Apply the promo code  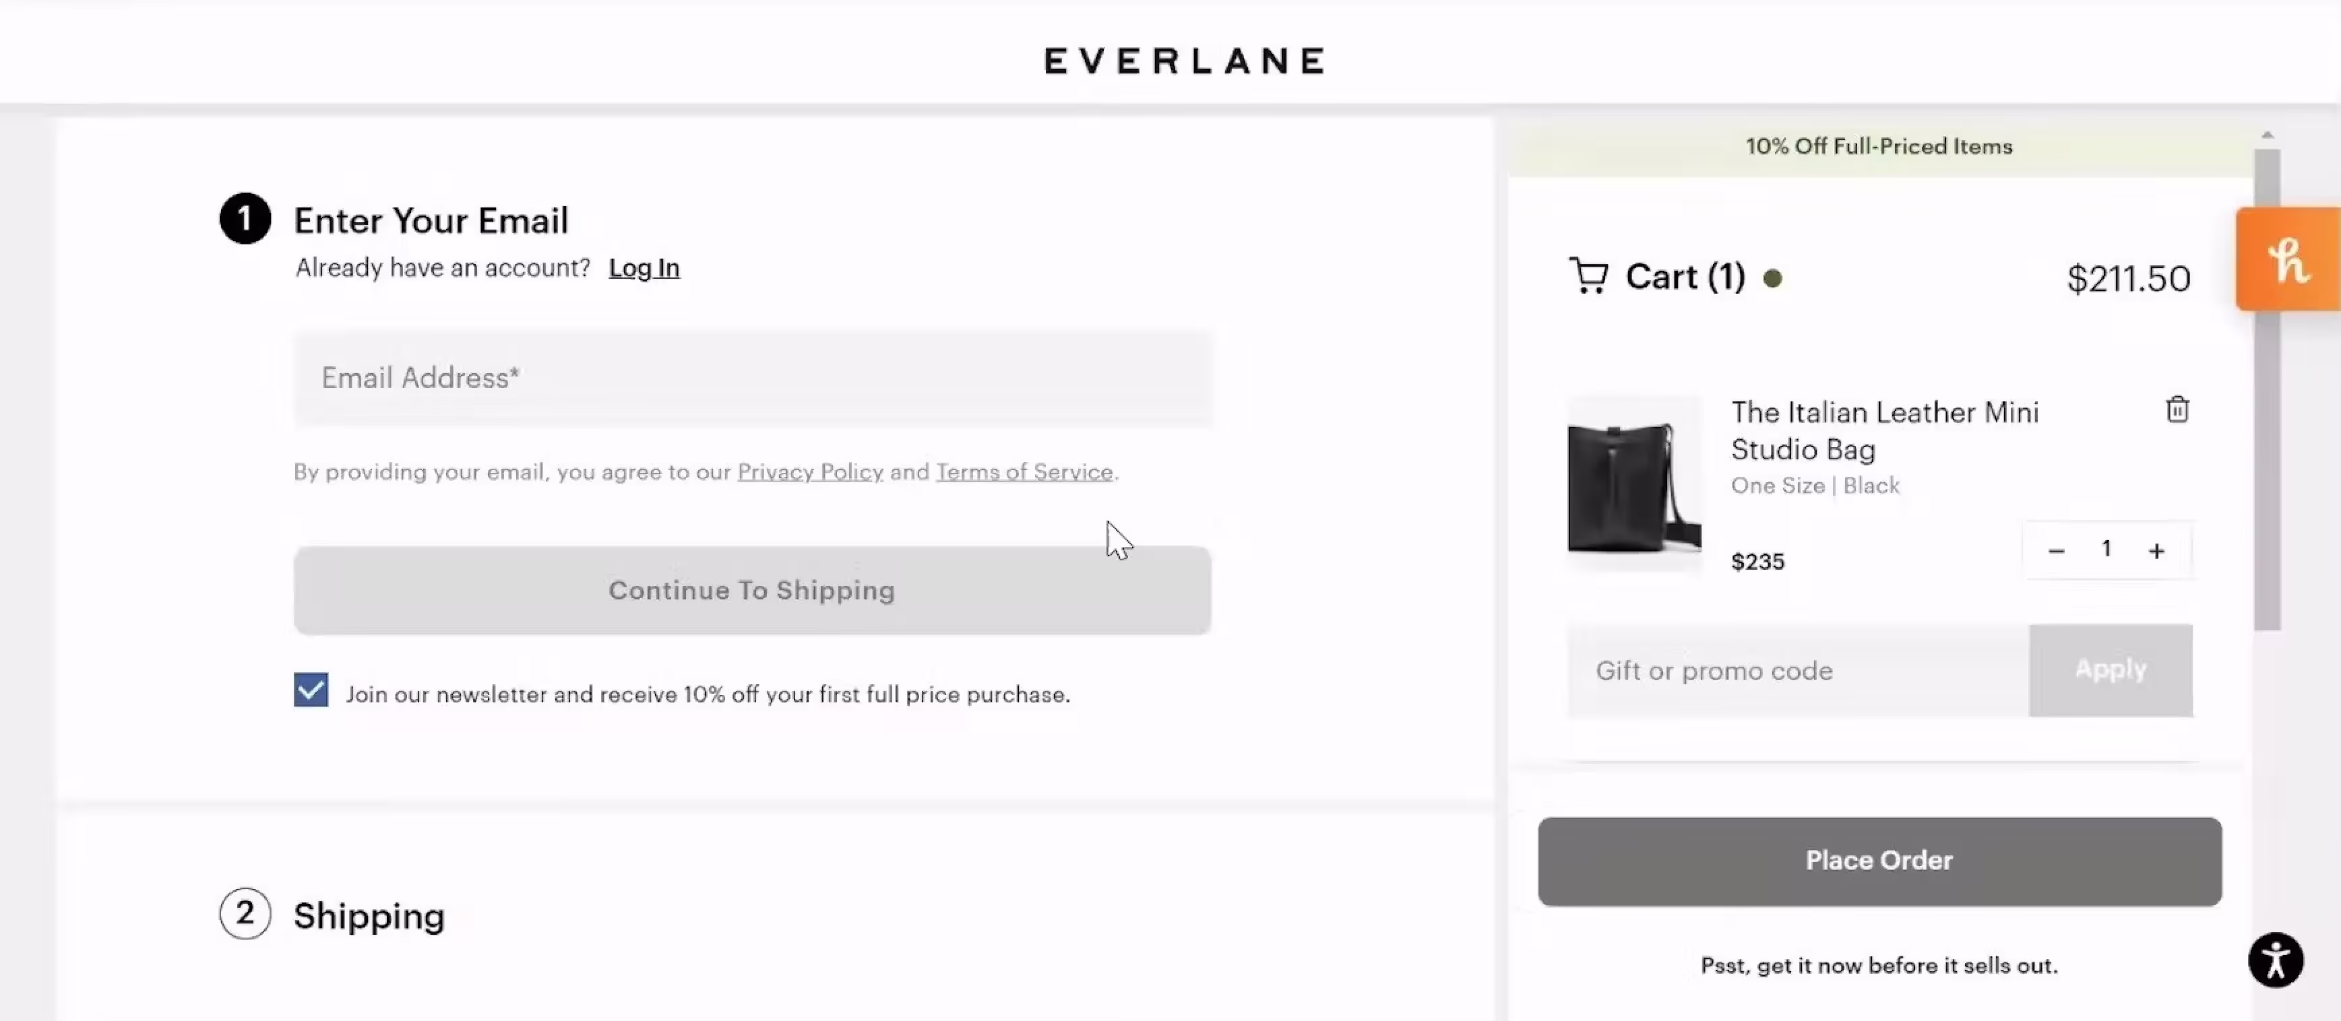click(x=2109, y=670)
